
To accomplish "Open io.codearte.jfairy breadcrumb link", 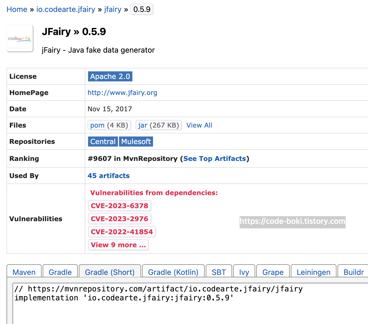I will [x=66, y=9].
